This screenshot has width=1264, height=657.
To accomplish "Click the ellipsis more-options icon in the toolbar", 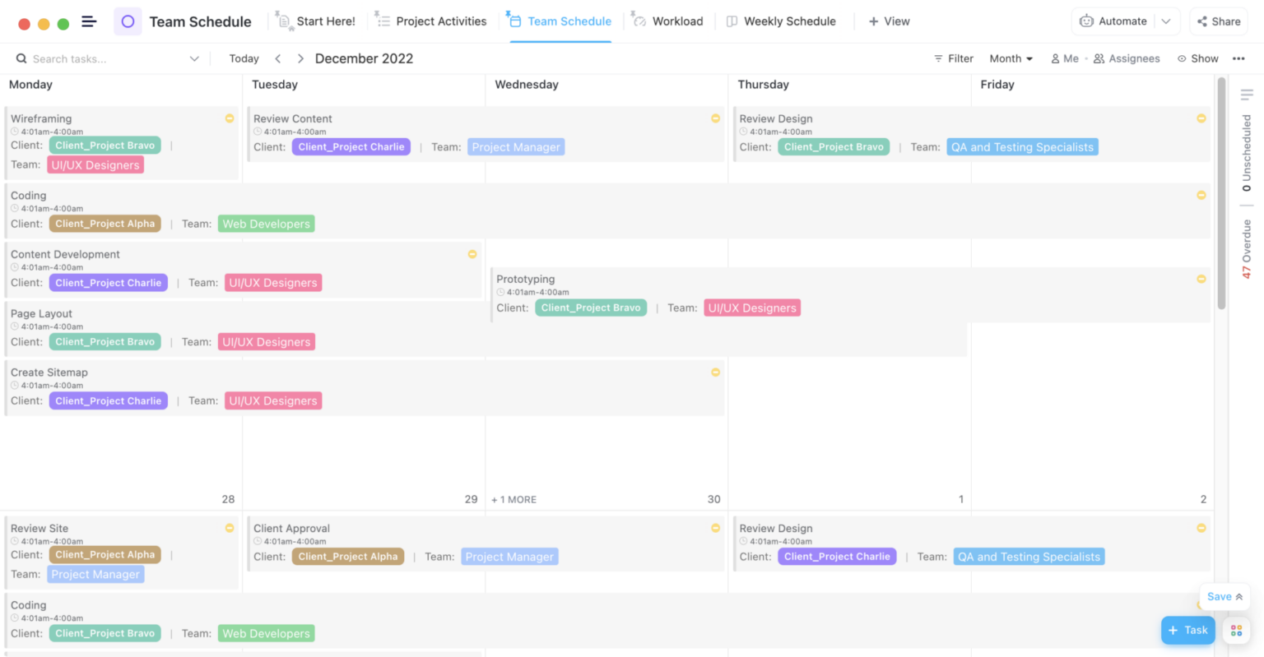I will click(1238, 58).
